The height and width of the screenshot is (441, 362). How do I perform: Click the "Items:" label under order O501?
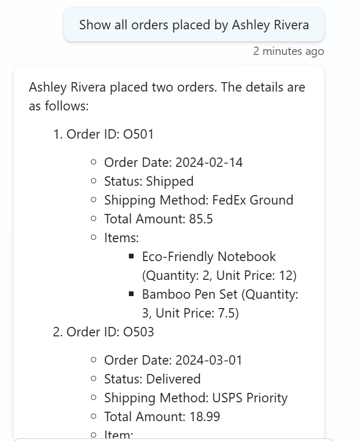click(122, 238)
